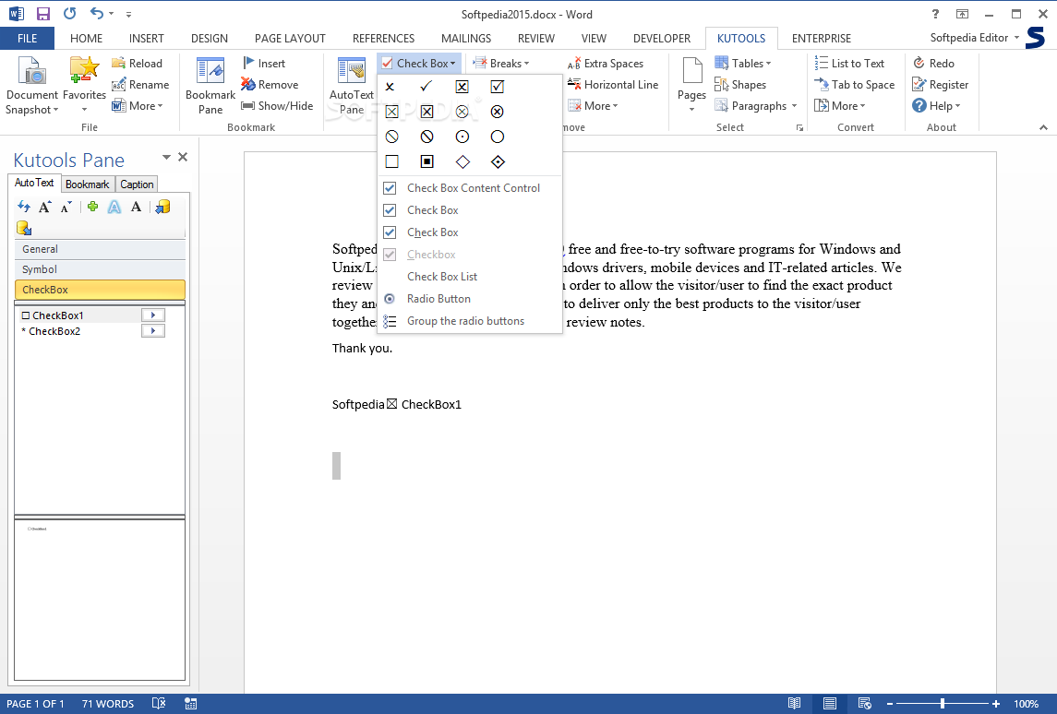Click the export database icon in pane toolbar
The width and height of the screenshot is (1057, 714).
162,207
